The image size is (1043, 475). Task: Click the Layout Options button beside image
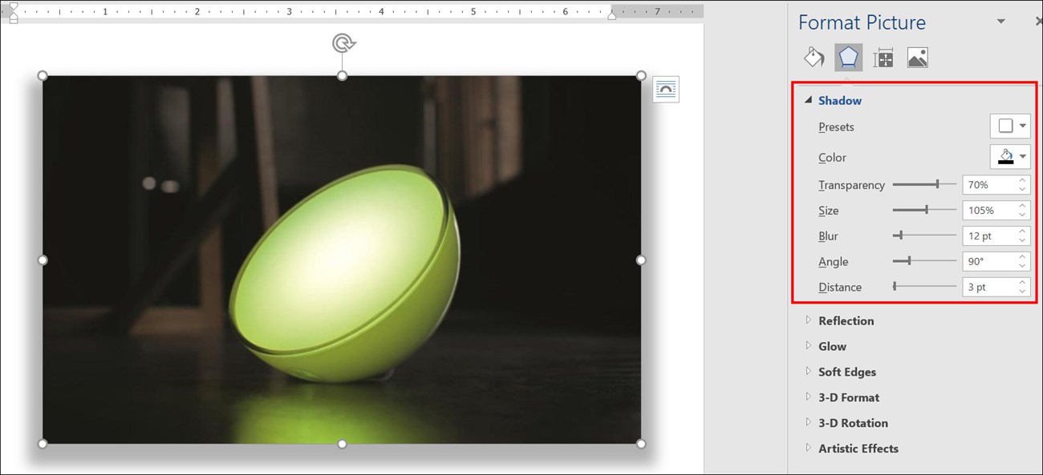click(x=665, y=89)
